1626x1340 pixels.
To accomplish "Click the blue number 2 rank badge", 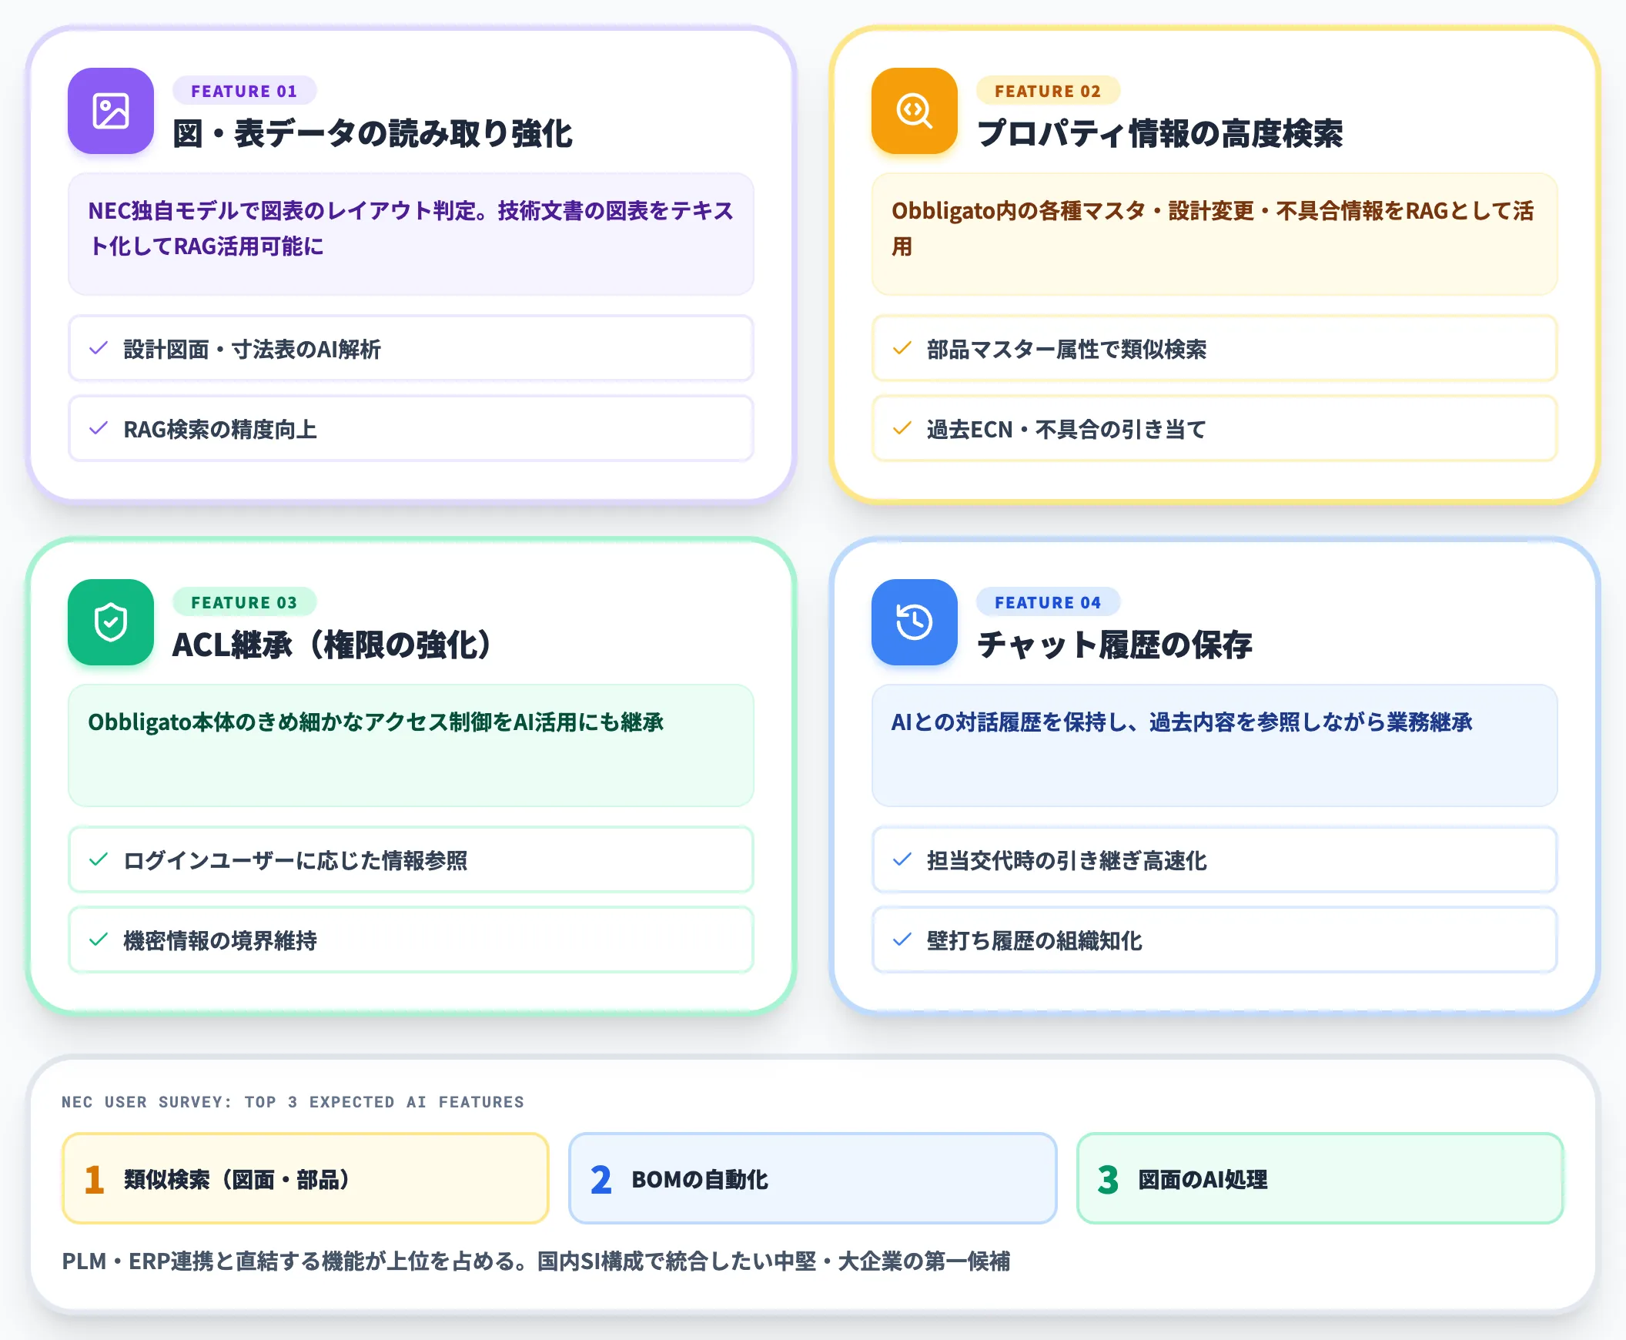I will pos(601,1180).
